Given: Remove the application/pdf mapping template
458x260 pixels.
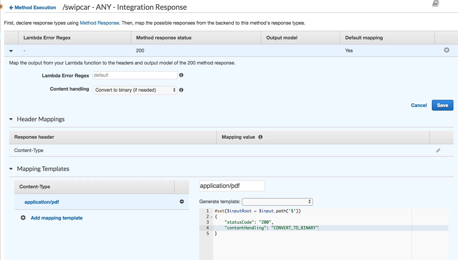Looking at the screenshot, I should (x=182, y=202).
